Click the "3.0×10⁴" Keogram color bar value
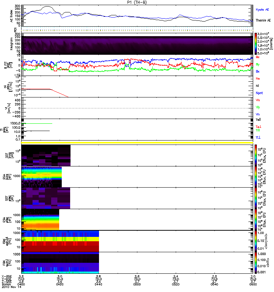Viewport: 274px width, 292px height. pyautogui.click(x=263, y=34)
